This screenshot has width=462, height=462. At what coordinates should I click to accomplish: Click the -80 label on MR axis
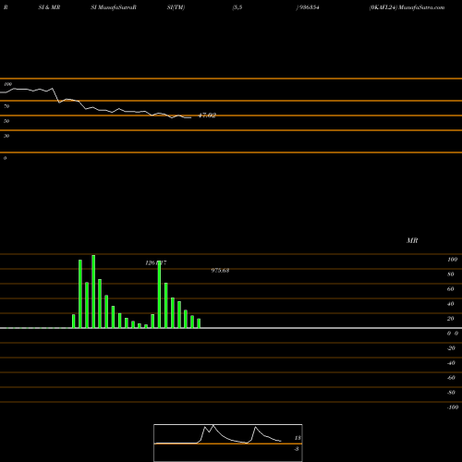(x=451, y=393)
